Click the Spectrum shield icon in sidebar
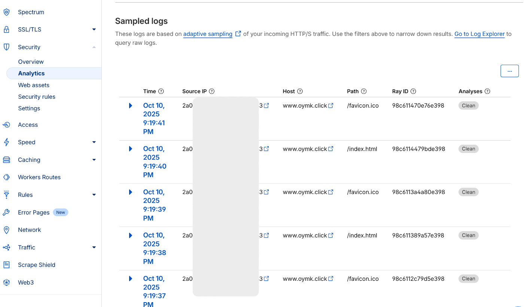 [6, 12]
